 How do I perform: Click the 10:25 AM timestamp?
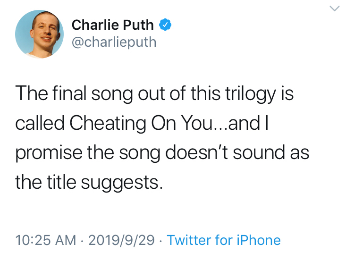[x=46, y=240]
